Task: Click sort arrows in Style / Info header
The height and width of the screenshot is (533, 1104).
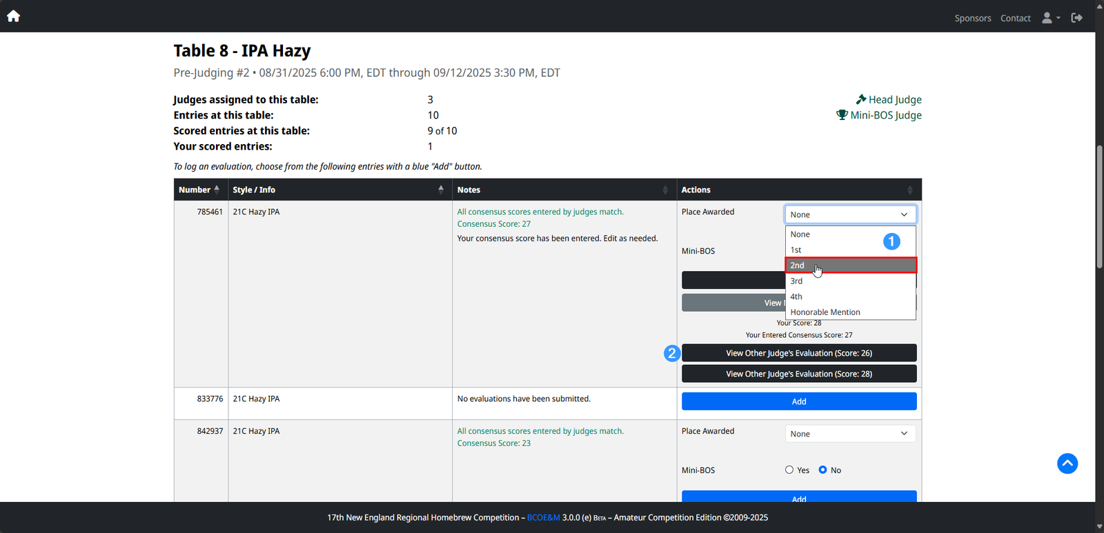Action: pyautogui.click(x=441, y=190)
